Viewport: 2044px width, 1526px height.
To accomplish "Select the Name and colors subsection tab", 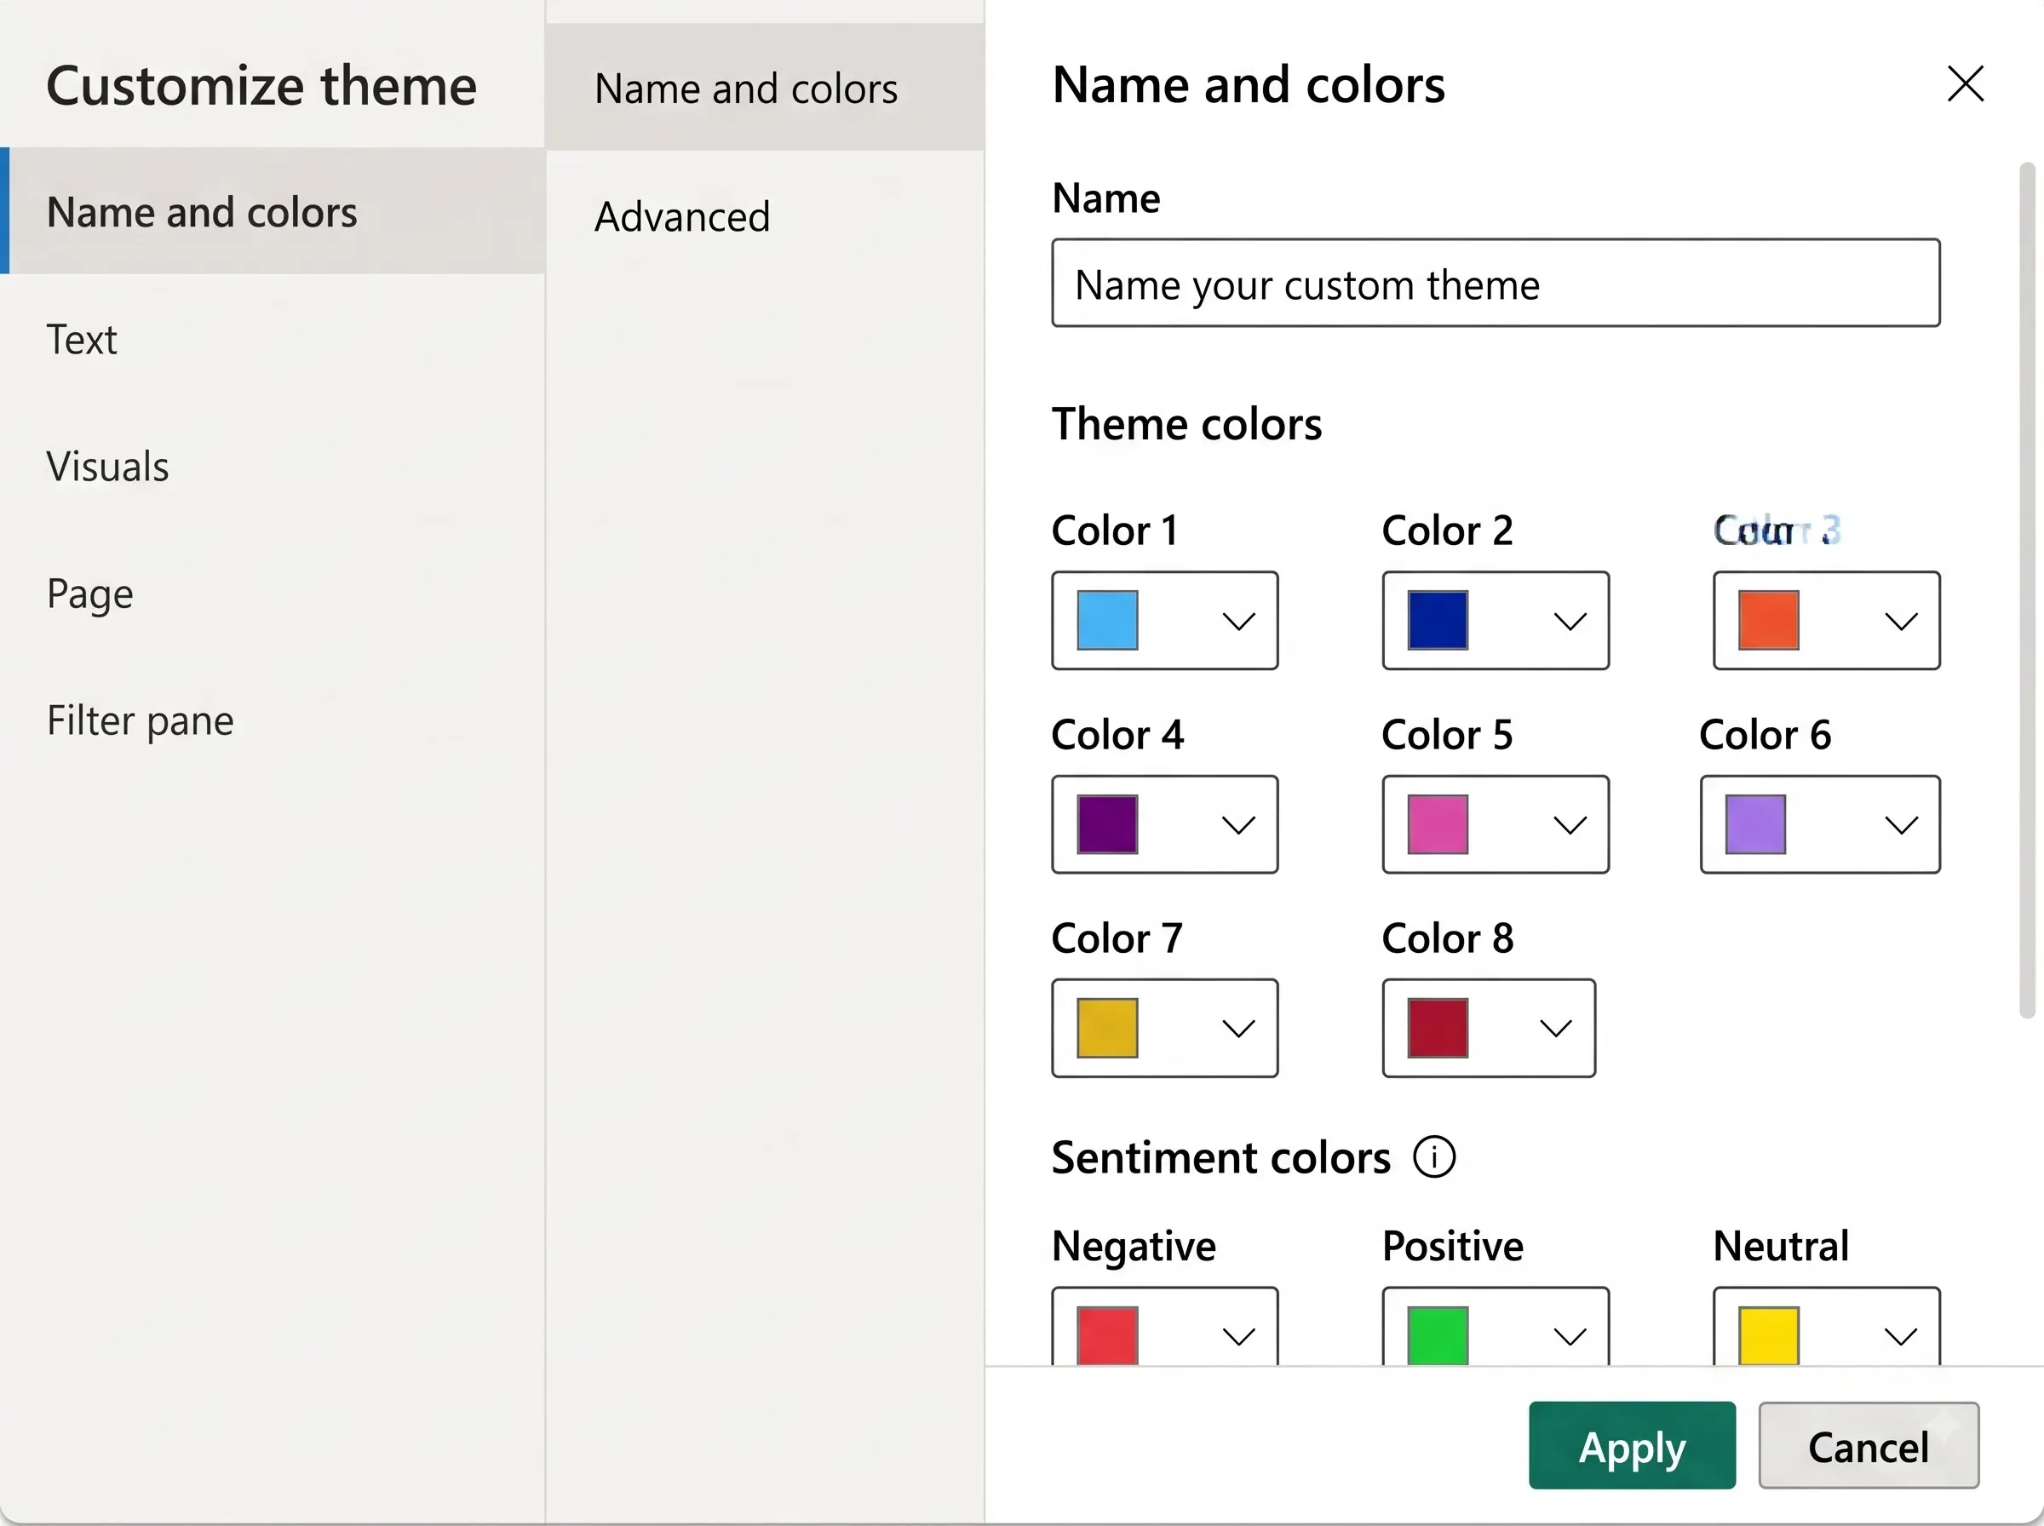I will click(x=765, y=88).
